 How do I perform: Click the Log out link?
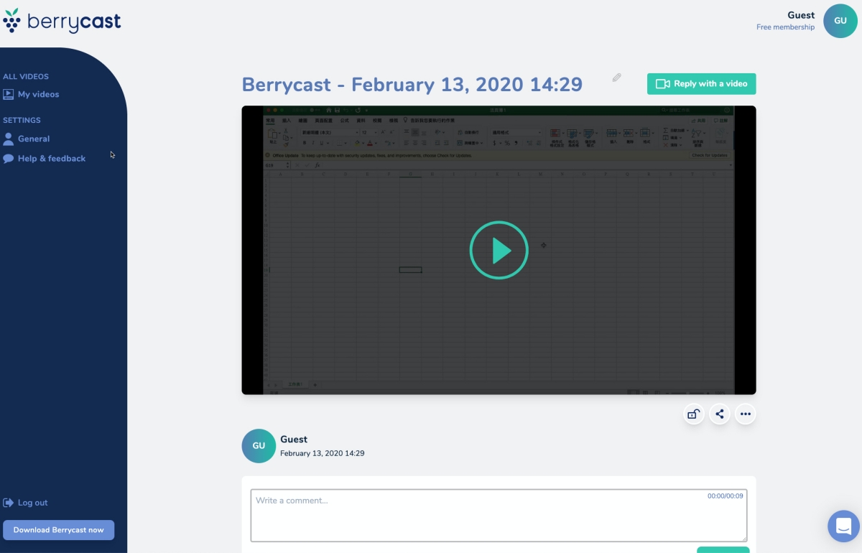tap(26, 503)
